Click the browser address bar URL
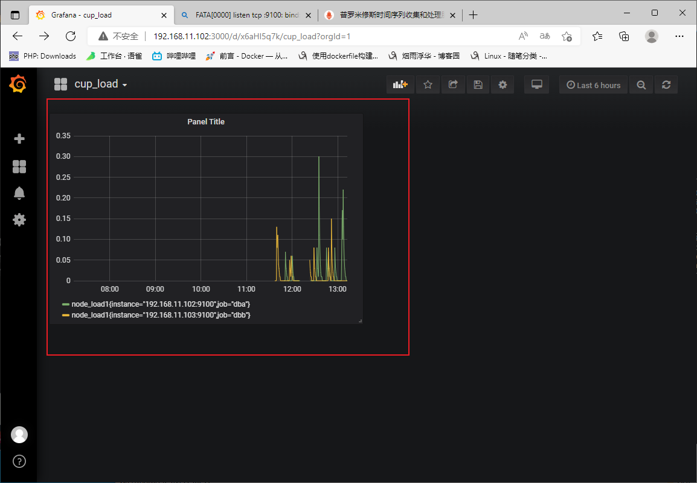Screen dimensions: 697x483 (x=252, y=36)
